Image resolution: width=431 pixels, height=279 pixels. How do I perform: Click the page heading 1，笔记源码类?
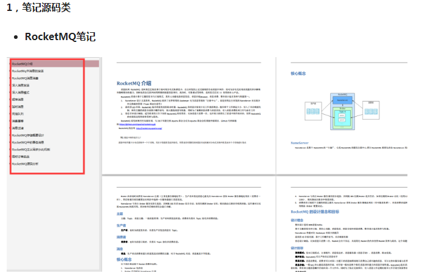click(x=38, y=7)
